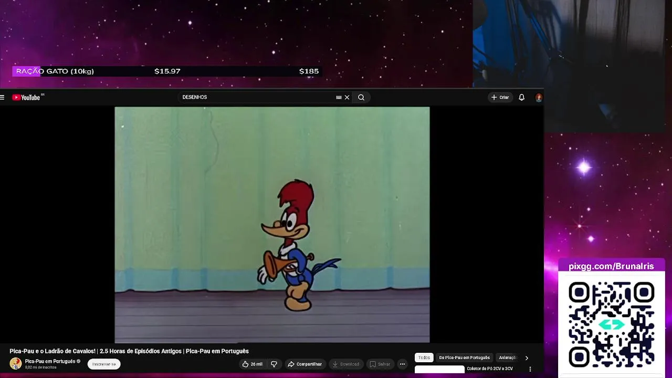
Task: Select the Animação filter chip
Action: (x=508, y=358)
